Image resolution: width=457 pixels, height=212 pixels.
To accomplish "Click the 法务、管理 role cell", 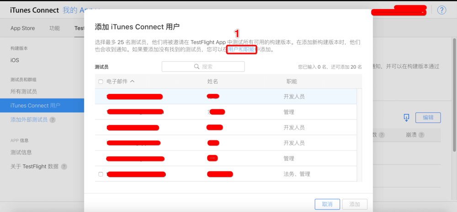I will (x=297, y=174).
